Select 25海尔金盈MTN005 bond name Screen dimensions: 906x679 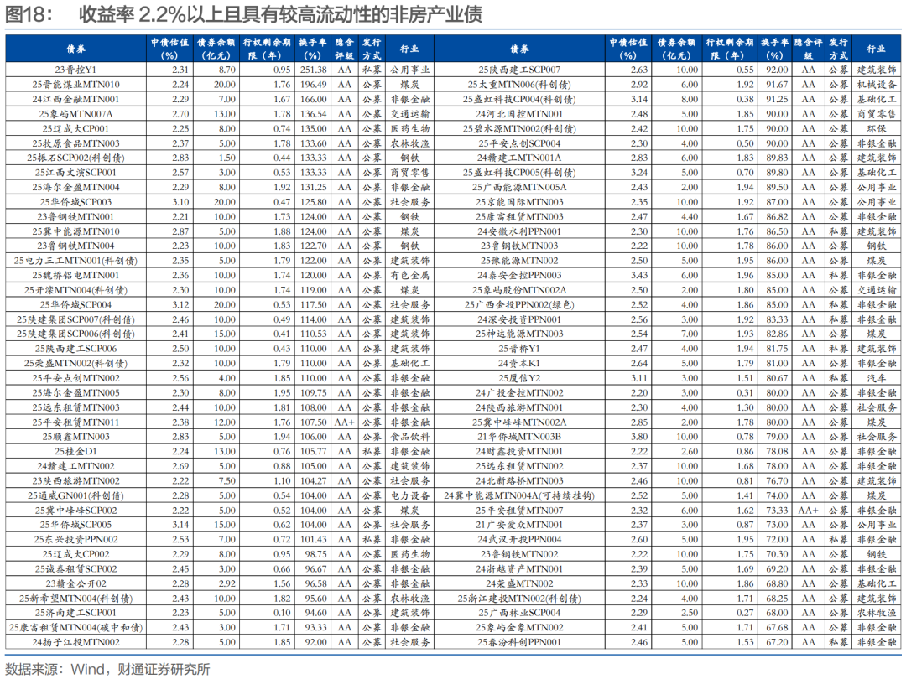click(75, 392)
